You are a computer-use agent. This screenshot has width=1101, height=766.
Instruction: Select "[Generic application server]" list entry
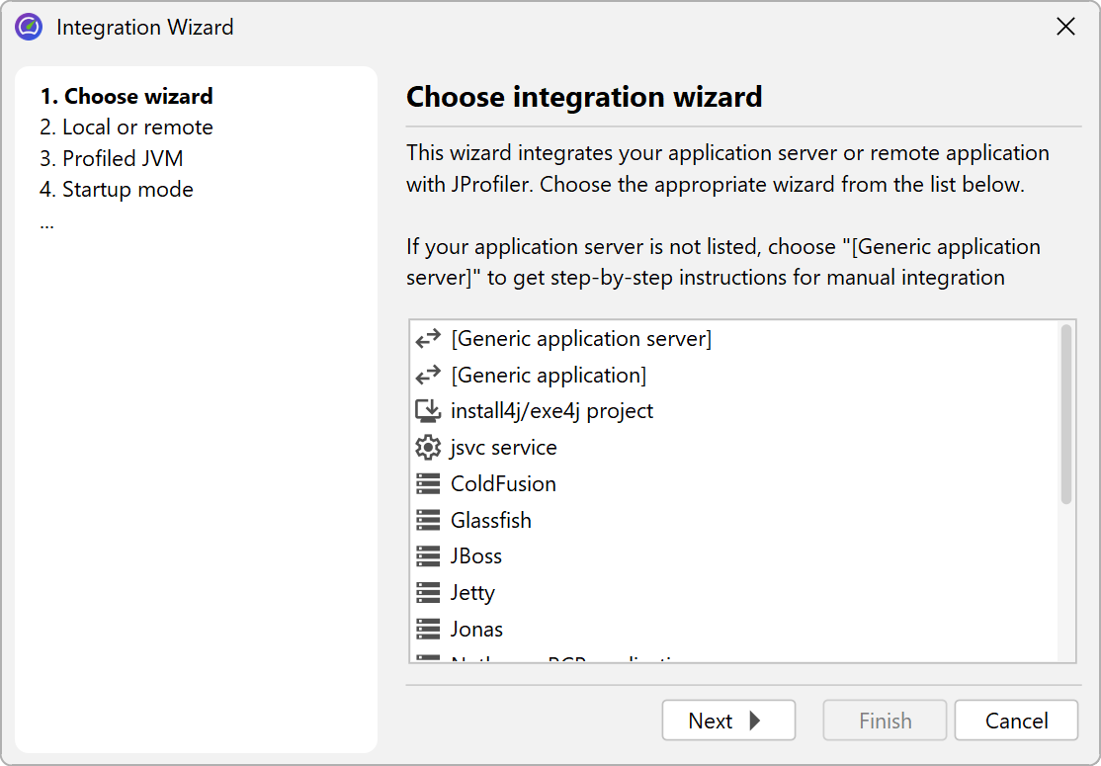581,339
